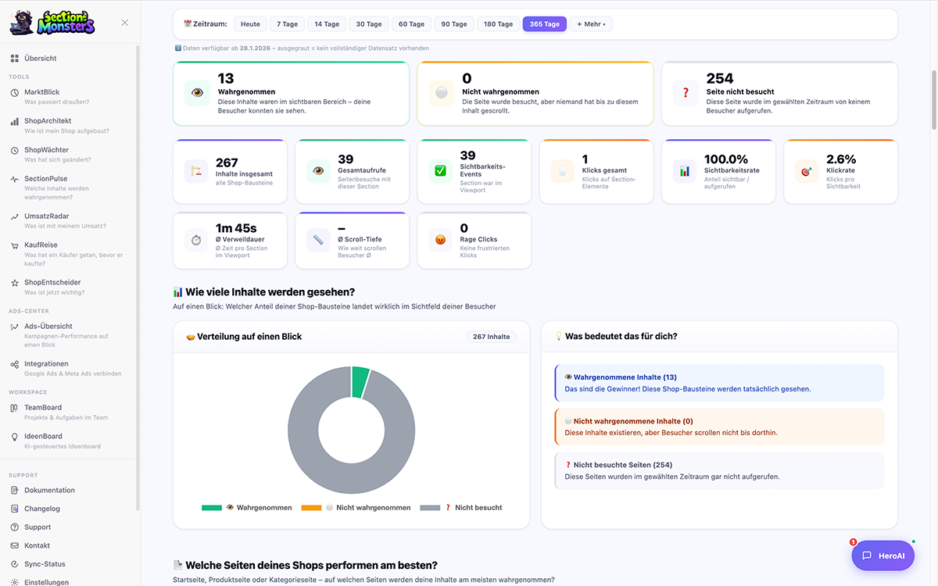Toggle the Nicht besucht legend entry
Image resolution: width=938 pixels, height=586 pixels.
[461, 508]
